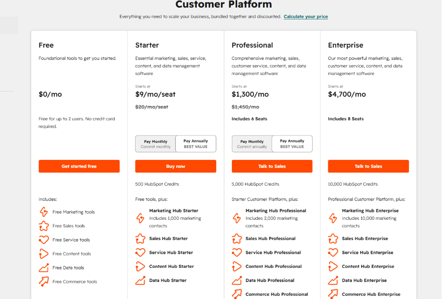Click the Service Hub Starter heart icon
Screen dimensions: 442x299
click(x=140, y=252)
